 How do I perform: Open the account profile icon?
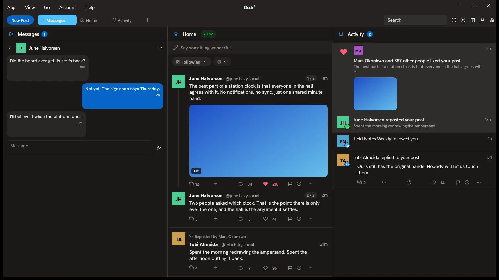tap(482, 20)
